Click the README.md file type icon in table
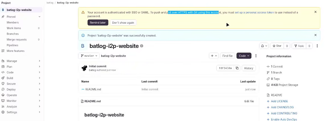 click(x=83, y=89)
